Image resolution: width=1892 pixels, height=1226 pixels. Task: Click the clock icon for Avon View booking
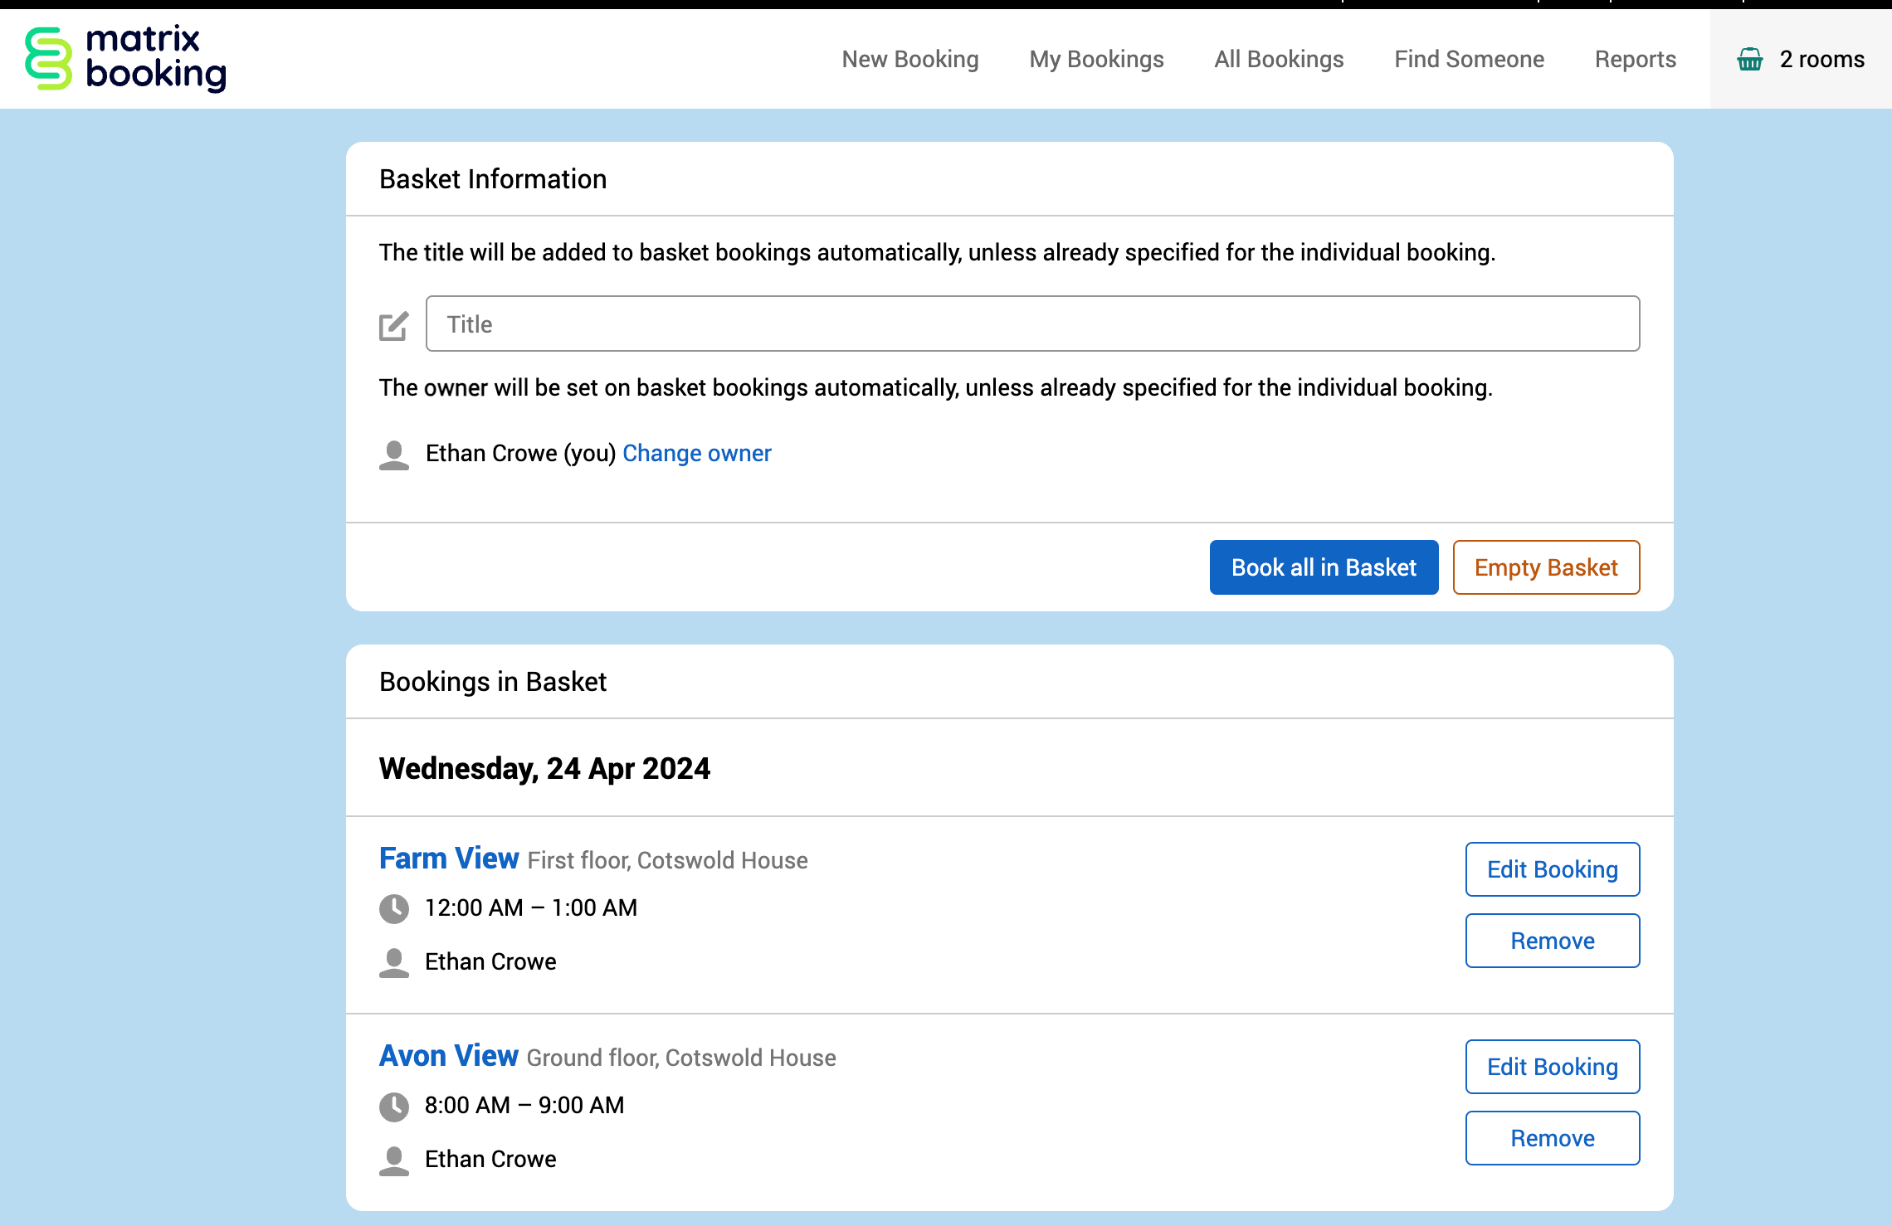click(394, 1106)
